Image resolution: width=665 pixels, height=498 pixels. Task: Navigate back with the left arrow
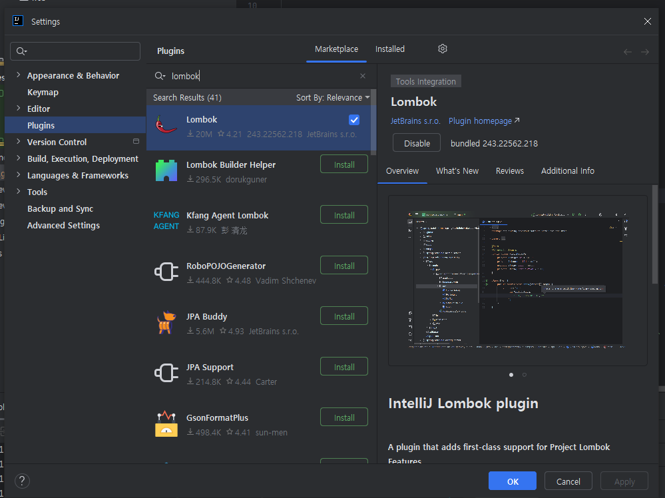click(x=628, y=52)
